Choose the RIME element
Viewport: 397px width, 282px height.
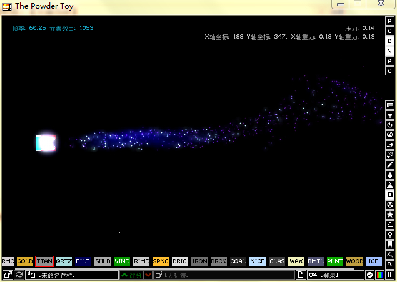pos(141,261)
